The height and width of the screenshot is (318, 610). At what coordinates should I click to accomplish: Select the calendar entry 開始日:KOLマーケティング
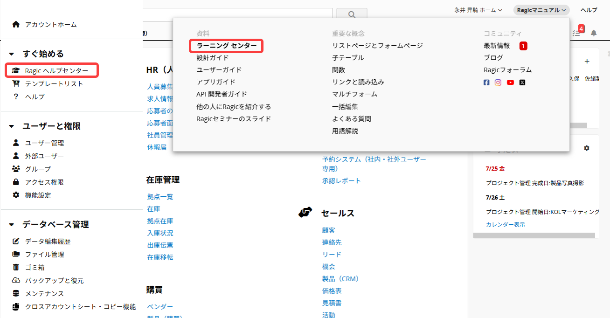click(x=542, y=212)
